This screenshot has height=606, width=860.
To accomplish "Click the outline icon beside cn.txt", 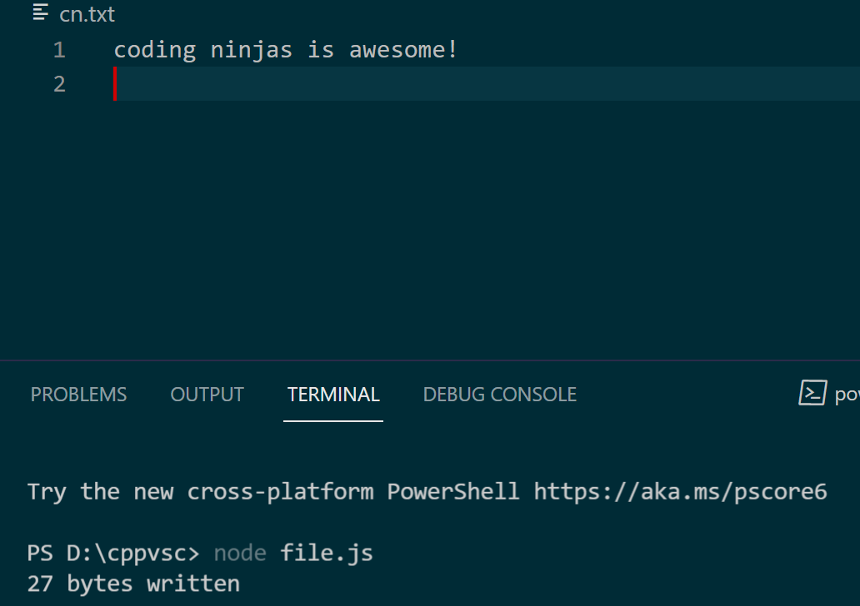I will 39,13.
